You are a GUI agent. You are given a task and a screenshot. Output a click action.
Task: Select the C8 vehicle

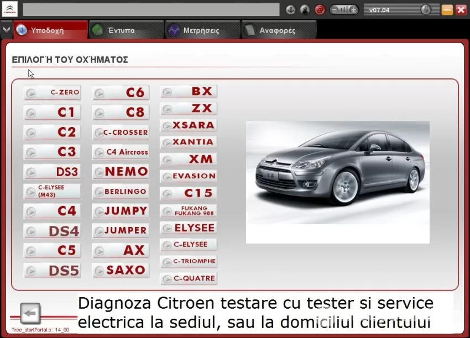click(121, 112)
